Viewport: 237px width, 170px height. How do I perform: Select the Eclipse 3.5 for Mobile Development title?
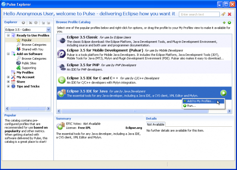click(x=105, y=50)
